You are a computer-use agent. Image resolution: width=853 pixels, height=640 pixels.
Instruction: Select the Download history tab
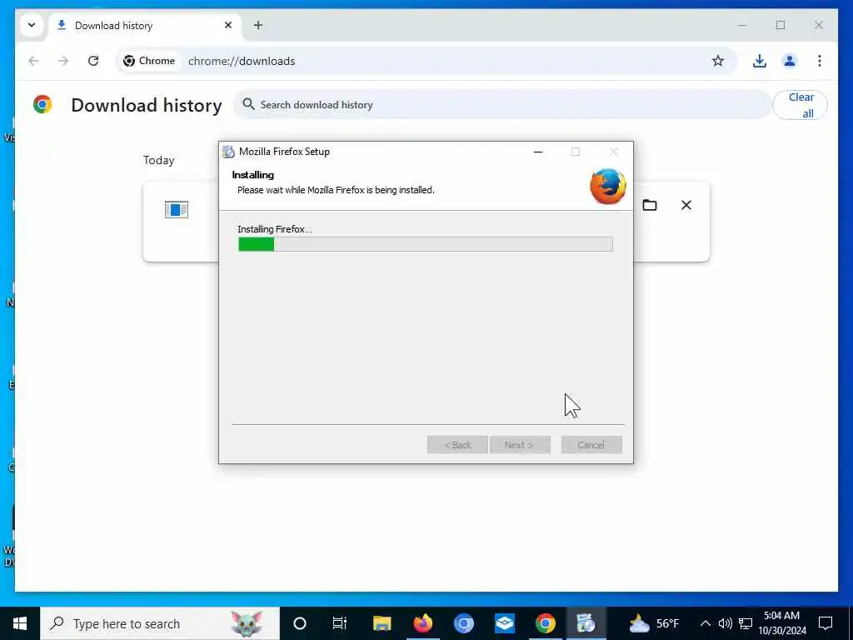pos(144,26)
